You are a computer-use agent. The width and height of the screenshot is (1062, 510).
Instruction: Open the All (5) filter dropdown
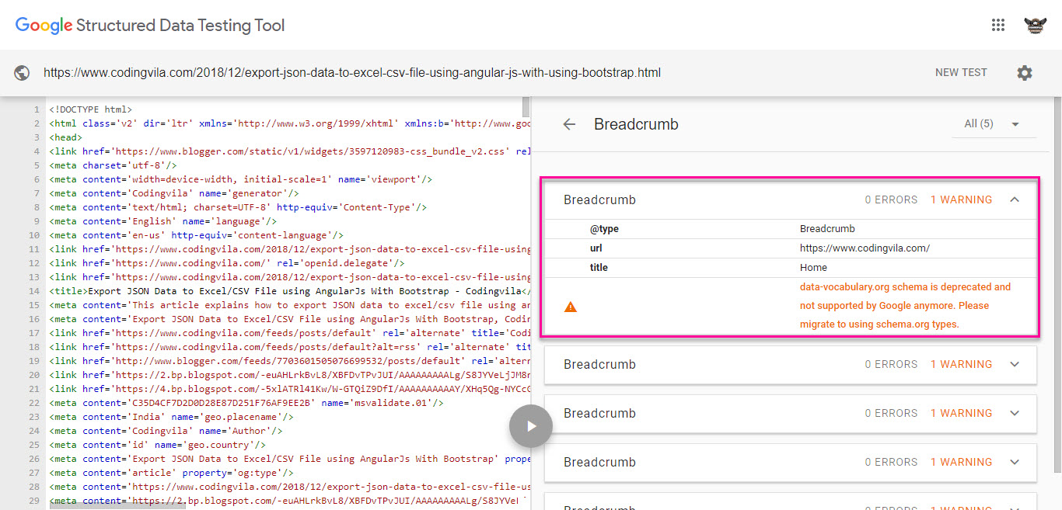coord(993,124)
